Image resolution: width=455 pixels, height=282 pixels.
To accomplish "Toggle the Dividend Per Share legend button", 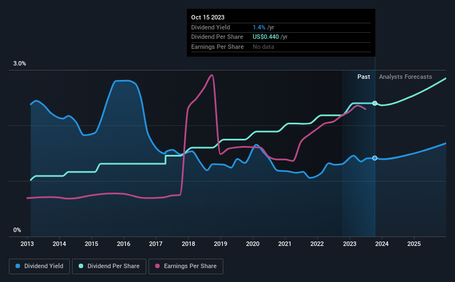I will [109, 266].
